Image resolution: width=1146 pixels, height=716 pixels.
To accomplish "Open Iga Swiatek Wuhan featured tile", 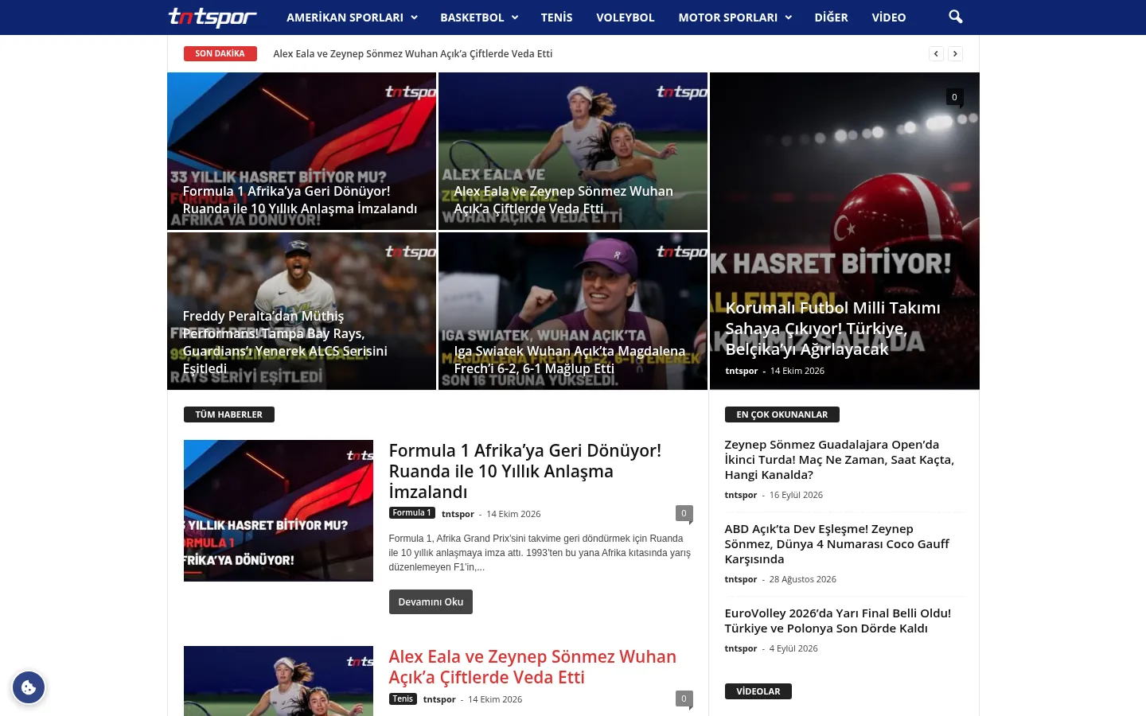I will pyautogui.click(x=573, y=311).
